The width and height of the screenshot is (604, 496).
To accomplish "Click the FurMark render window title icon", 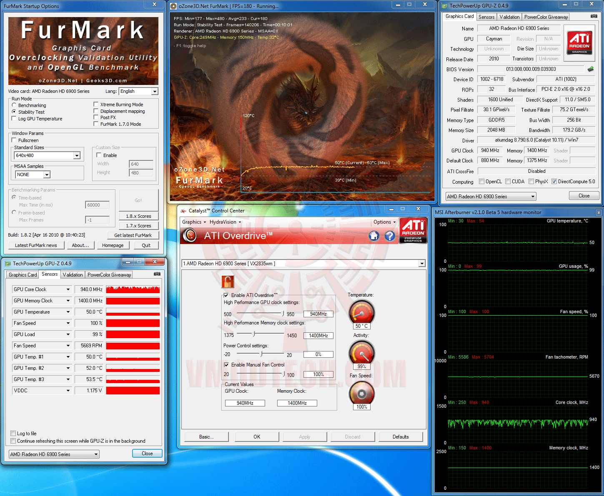I will pos(173,6).
